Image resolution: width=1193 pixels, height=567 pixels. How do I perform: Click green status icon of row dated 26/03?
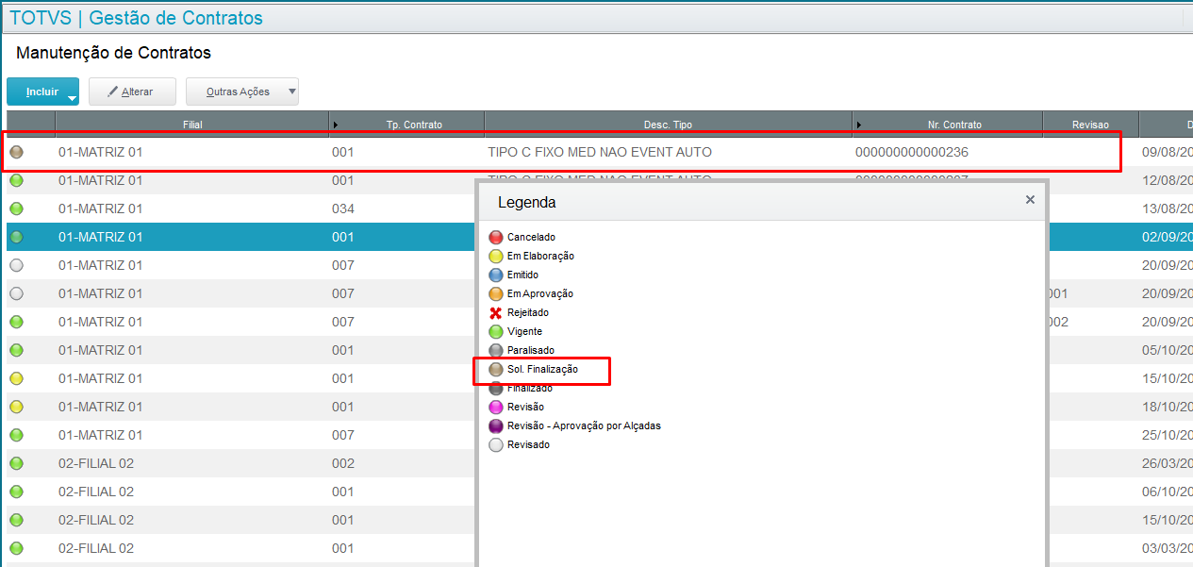pos(16,463)
